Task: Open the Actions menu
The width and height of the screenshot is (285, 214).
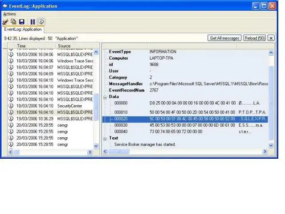Action: [9, 14]
